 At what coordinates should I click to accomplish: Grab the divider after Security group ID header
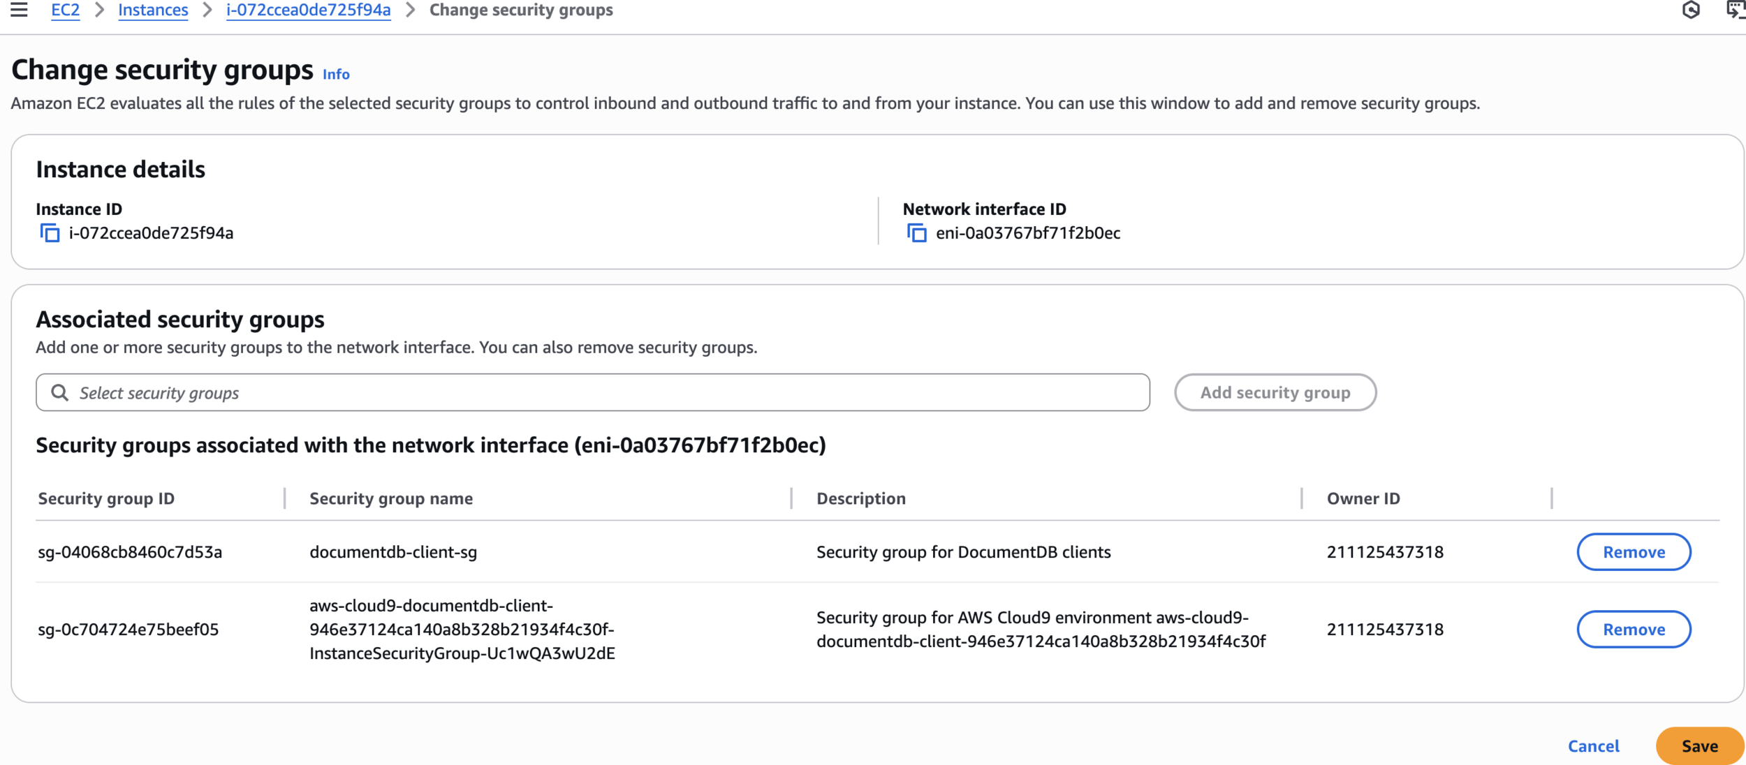(285, 498)
